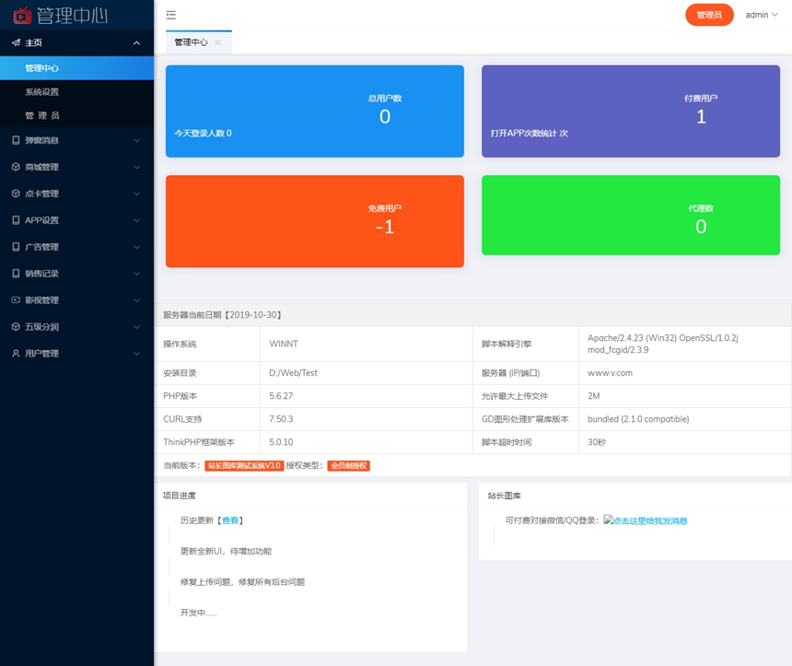792x666 pixels.
Task: Switch to the 管理中心 tab
Action: 191,42
